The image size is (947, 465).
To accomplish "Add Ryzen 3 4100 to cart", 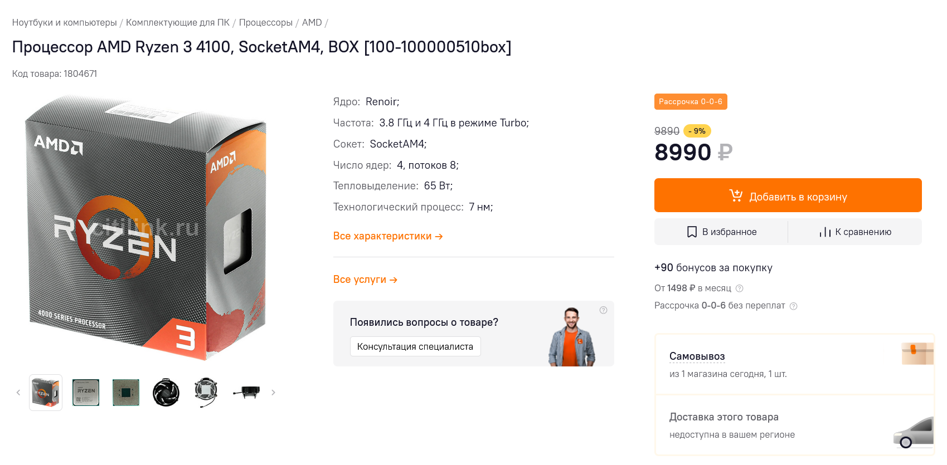I will point(788,195).
